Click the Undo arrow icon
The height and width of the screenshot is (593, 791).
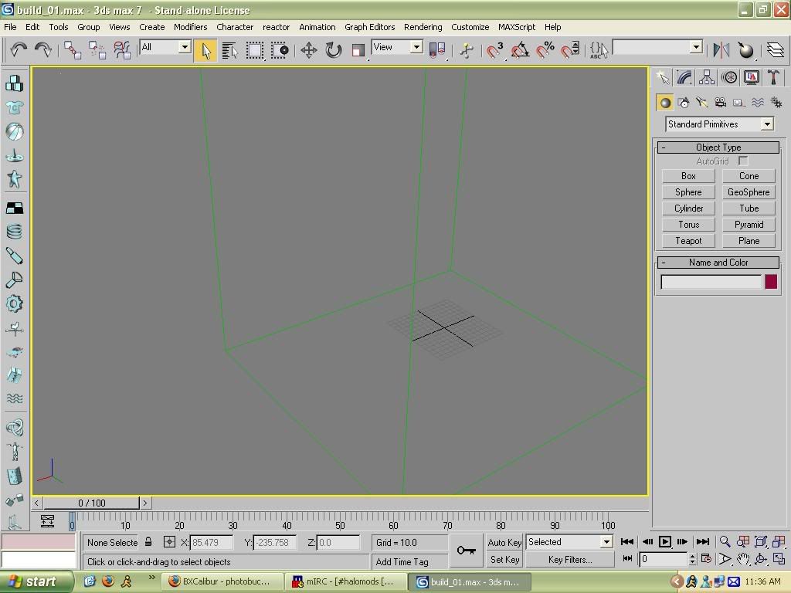[x=19, y=49]
